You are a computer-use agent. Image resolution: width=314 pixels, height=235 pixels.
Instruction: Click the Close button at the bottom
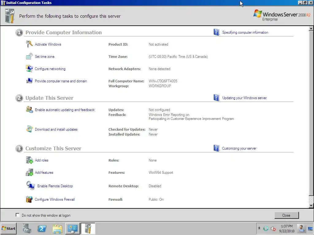286,215
